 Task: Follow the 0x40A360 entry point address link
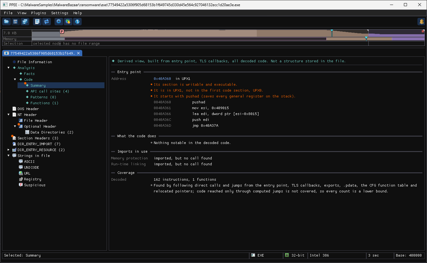pyautogui.click(x=162, y=79)
